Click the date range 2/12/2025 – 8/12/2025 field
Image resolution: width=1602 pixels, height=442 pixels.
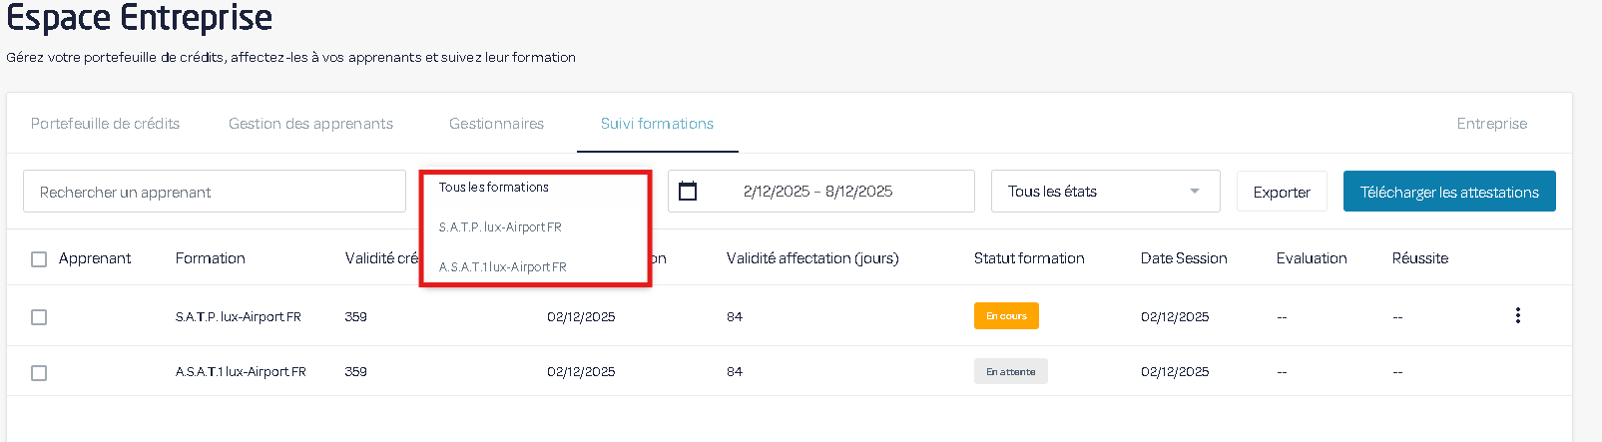click(x=818, y=192)
